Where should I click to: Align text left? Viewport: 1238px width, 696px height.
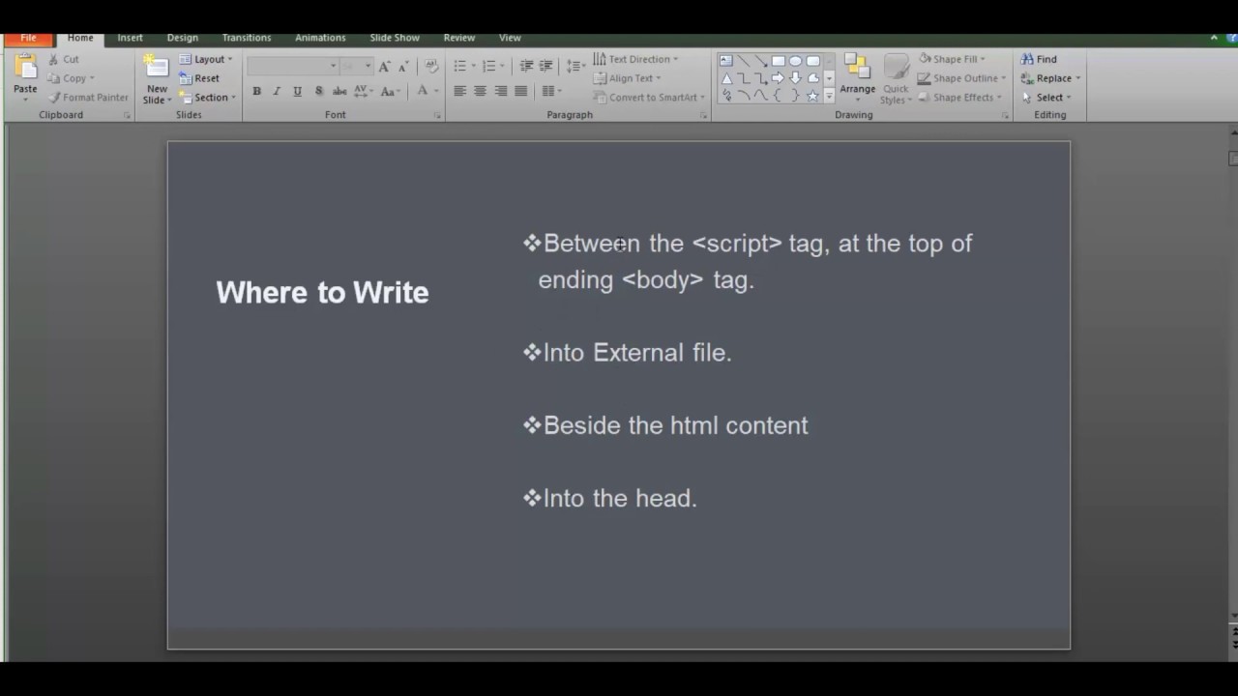[460, 91]
